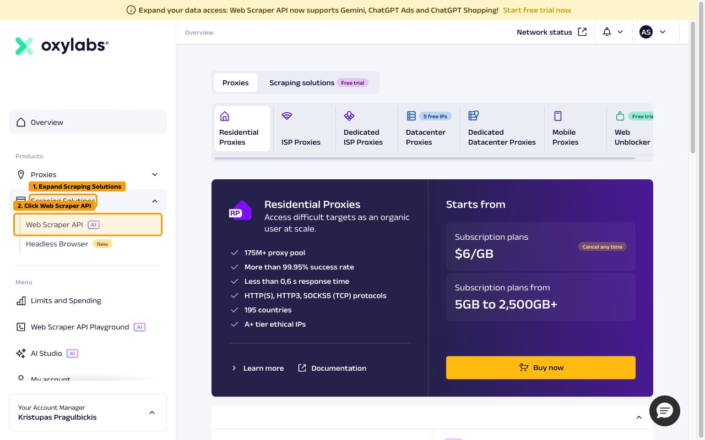The image size is (705, 440).
Task: Select the Dedicated Datacenter Proxies tab
Action: point(502,128)
